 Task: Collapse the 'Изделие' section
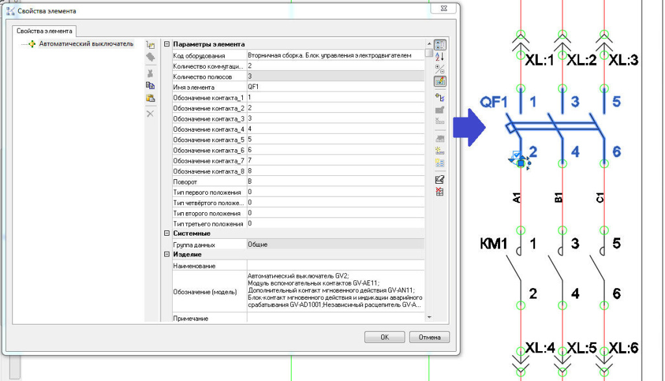(x=167, y=254)
